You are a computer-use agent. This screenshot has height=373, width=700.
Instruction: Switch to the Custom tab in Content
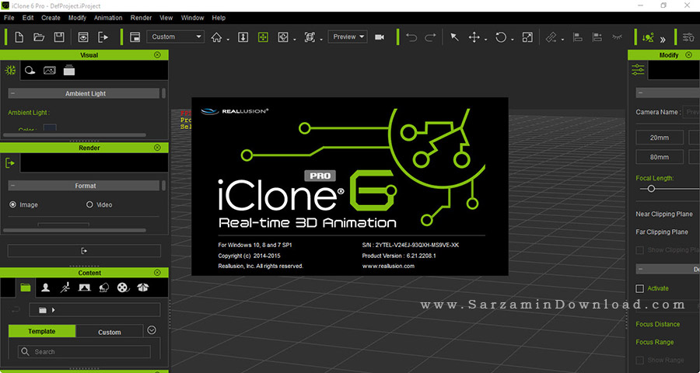110,332
